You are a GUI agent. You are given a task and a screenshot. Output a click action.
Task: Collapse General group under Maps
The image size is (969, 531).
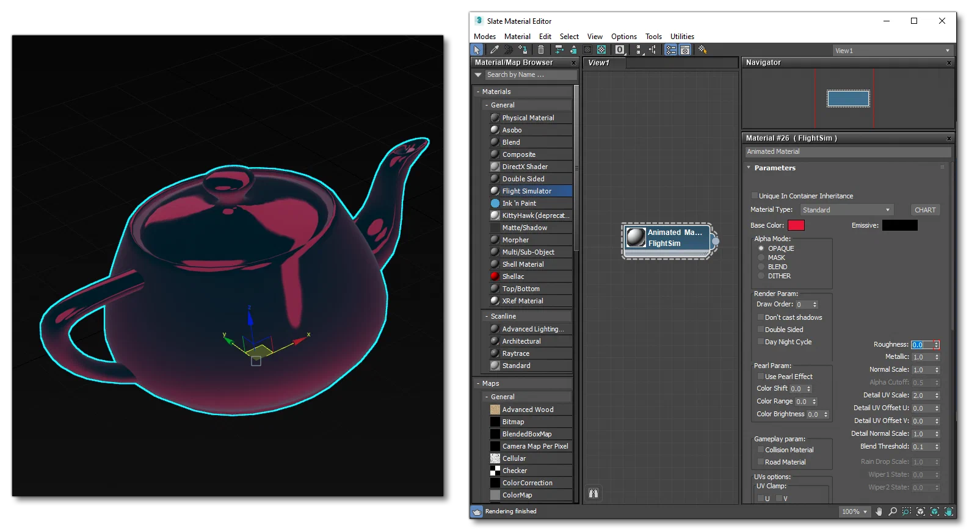click(487, 397)
